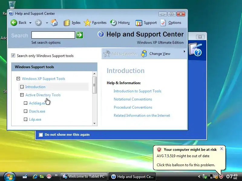Open Introduction to Support Tools link
The width and height of the screenshot is (242, 181).
pyautogui.click(x=137, y=91)
